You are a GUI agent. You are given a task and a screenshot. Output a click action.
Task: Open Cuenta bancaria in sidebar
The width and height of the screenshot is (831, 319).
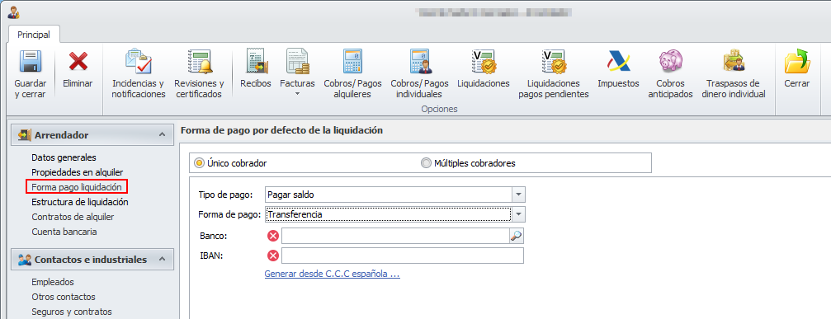[64, 232]
